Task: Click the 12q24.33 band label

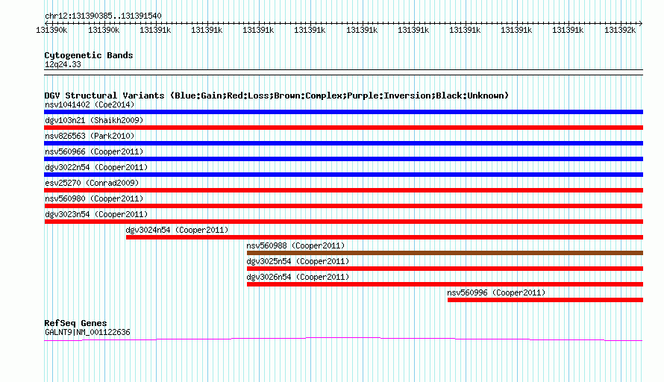Action: point(63,64)
